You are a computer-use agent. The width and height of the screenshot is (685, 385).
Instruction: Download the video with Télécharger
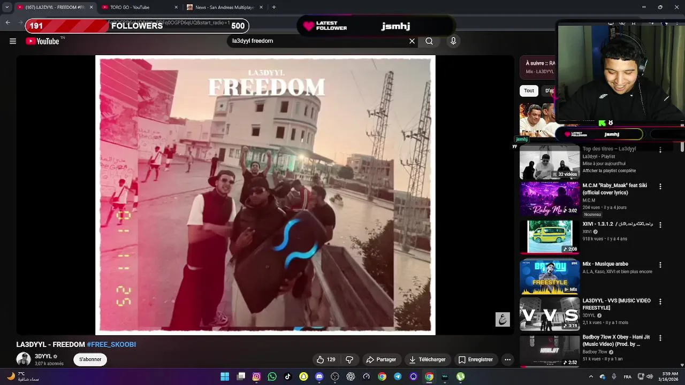click(427, 360)
